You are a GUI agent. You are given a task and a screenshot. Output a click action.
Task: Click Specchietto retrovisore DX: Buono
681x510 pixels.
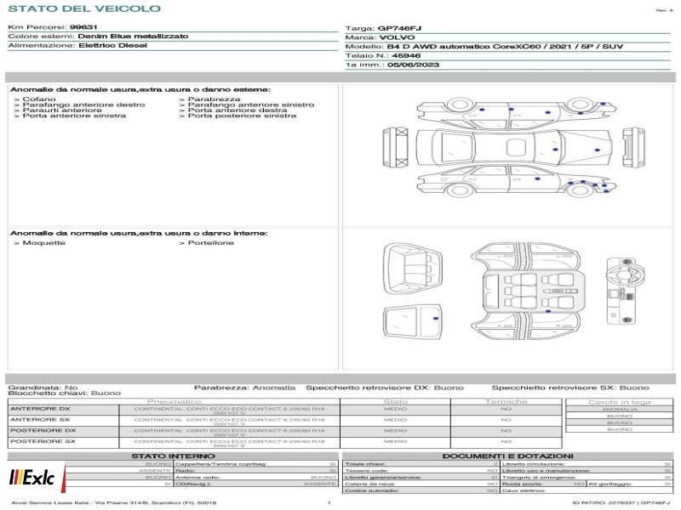(385, 388)
